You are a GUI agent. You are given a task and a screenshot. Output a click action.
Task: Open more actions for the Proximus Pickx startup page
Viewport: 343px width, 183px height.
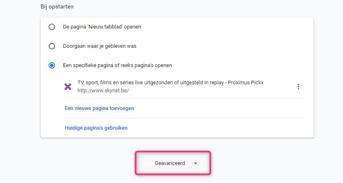point(298,87)
